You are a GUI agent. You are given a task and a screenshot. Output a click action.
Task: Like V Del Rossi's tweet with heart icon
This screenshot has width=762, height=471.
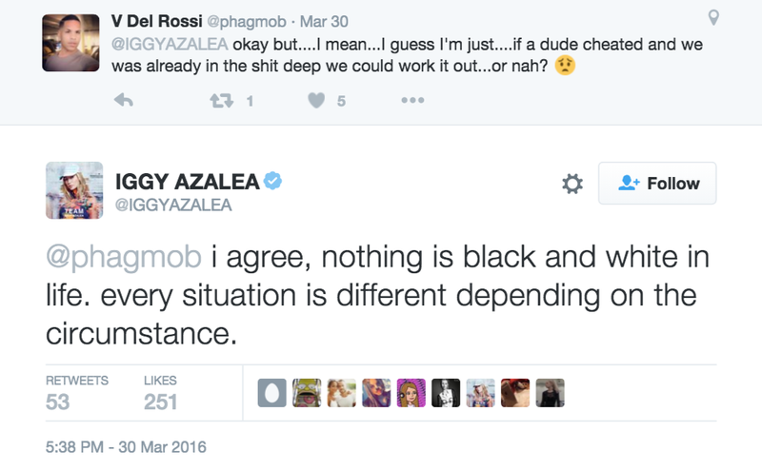coord(316,101)
